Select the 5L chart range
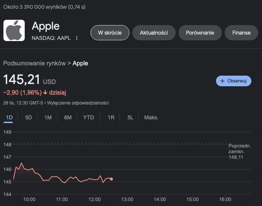Viewport: 262px width, 206px height. [x=130, y=117]
